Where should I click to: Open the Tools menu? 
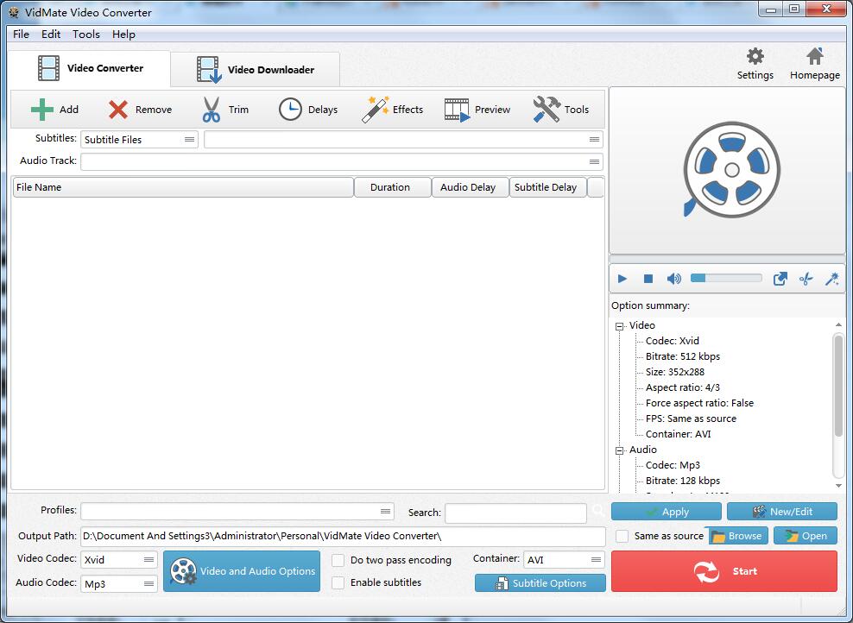tap(85, 35)
